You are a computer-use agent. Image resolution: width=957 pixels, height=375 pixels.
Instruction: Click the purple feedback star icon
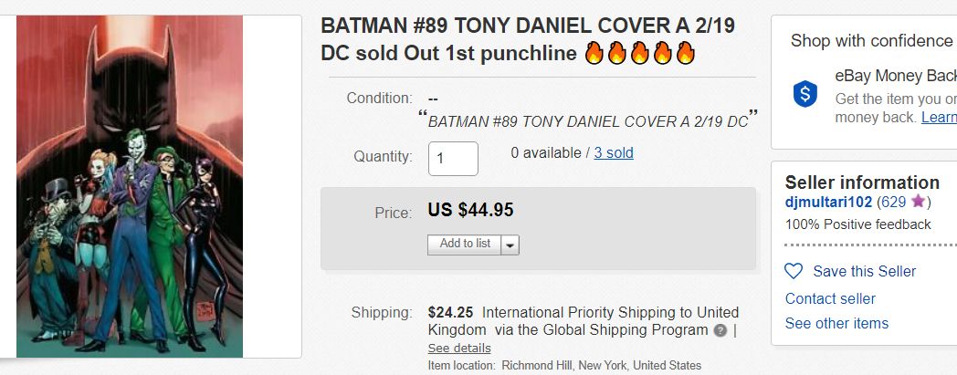coord(918,202)
